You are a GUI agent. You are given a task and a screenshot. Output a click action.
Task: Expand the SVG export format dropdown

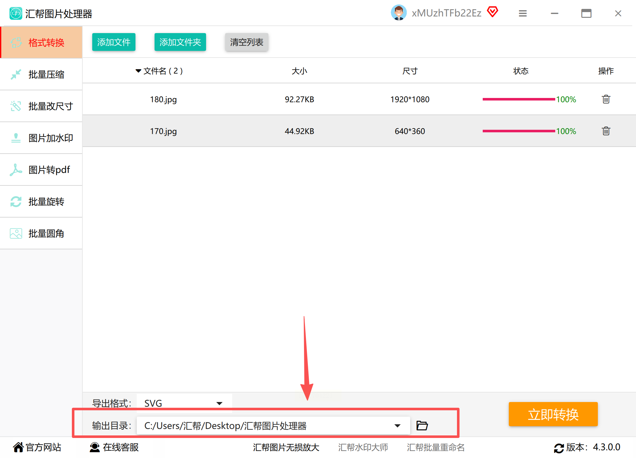tap(219, 403)
